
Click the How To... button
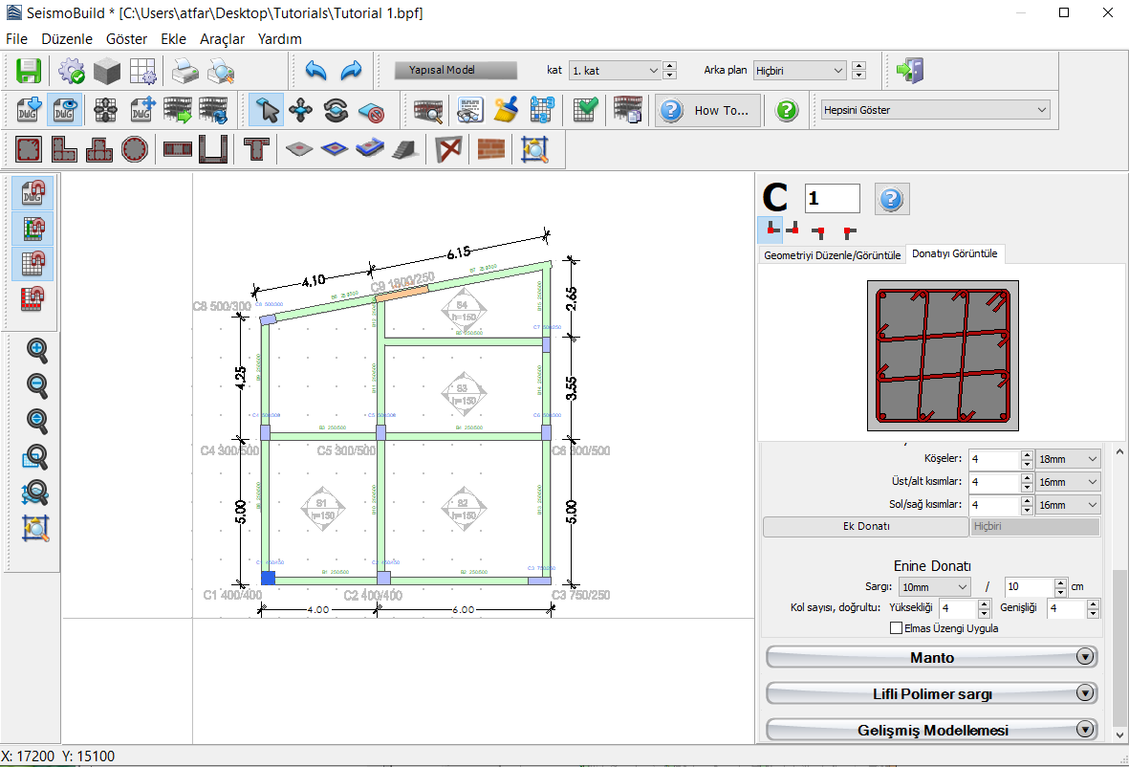(708, 110)
